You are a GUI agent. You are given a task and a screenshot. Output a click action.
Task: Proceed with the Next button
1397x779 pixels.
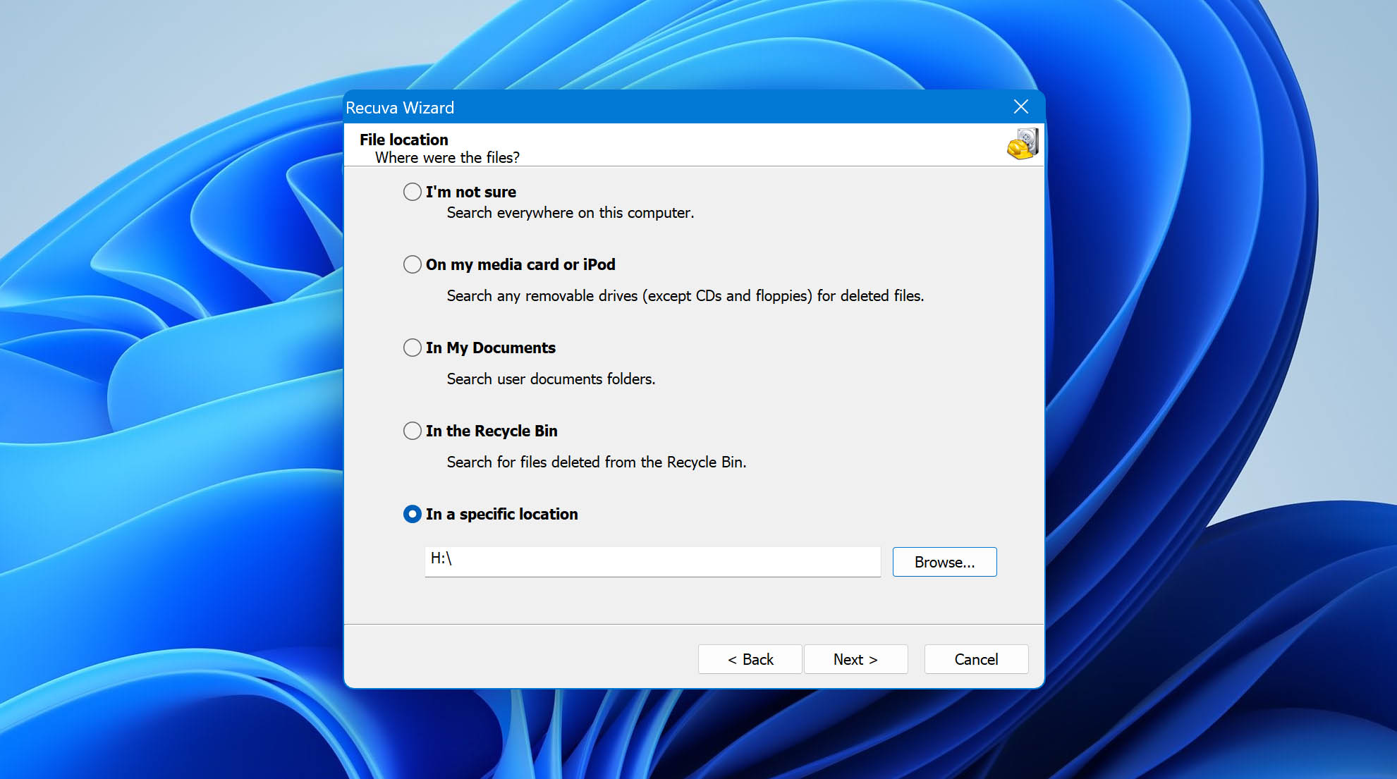pyautogui.click(x=855, y=659)
